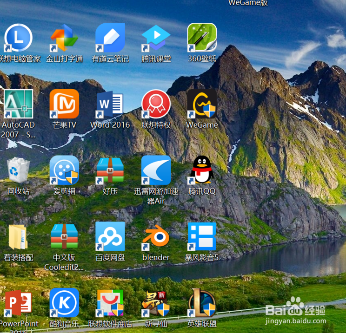Select the WeGame desktop icon
Image resolution: width=346 pixels, height=333 pixels.
pyautogui.click(x=202, y=104)
